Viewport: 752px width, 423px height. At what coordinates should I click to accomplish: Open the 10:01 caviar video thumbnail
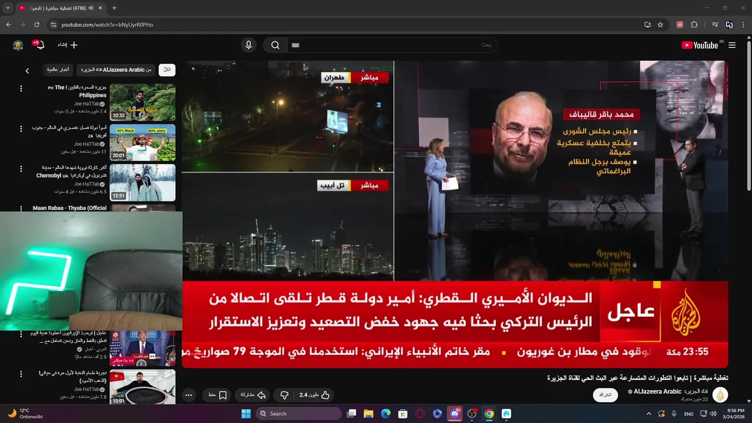point(143,387)
